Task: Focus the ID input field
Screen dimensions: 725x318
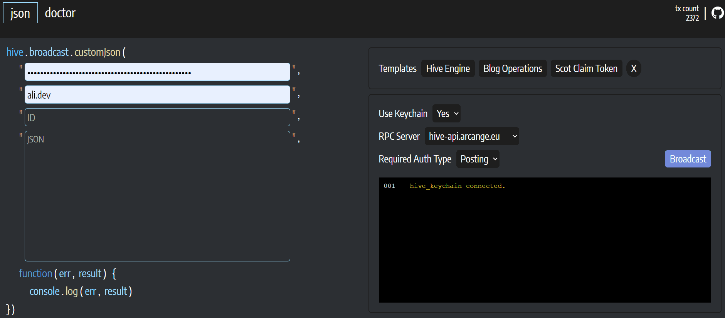Action: click(157, 117)
